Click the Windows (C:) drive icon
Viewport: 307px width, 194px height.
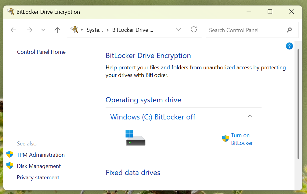pos(135,138)
